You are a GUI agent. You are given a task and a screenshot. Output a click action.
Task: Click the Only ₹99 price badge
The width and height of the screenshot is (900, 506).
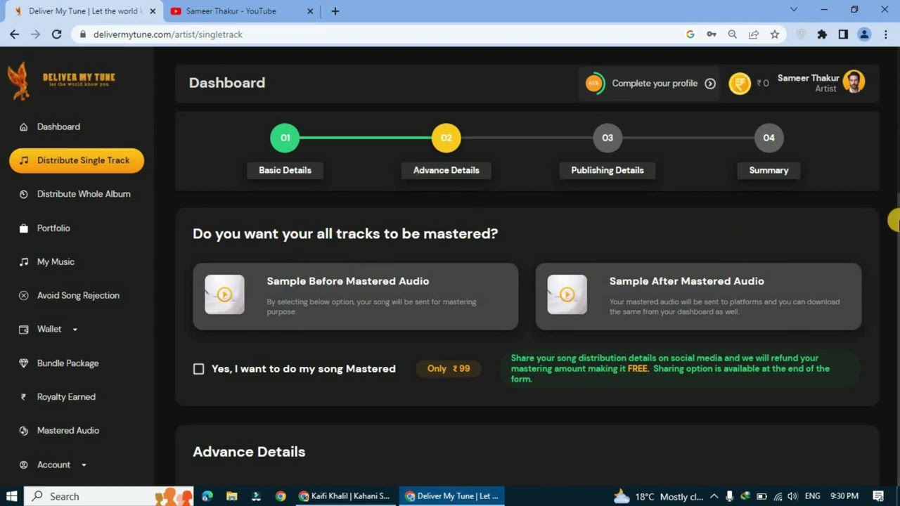pos(449,369)
